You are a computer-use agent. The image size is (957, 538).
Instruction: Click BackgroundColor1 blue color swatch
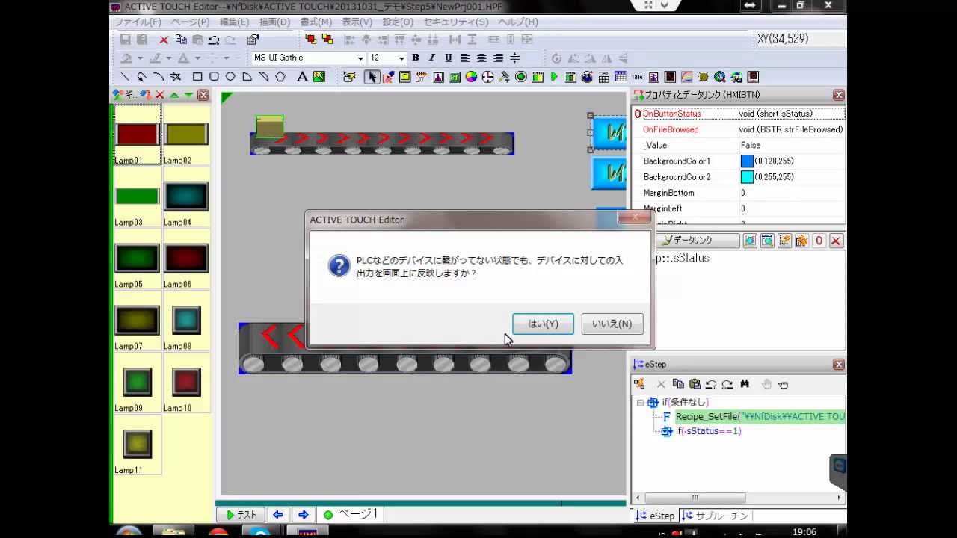tap(747, 161)
